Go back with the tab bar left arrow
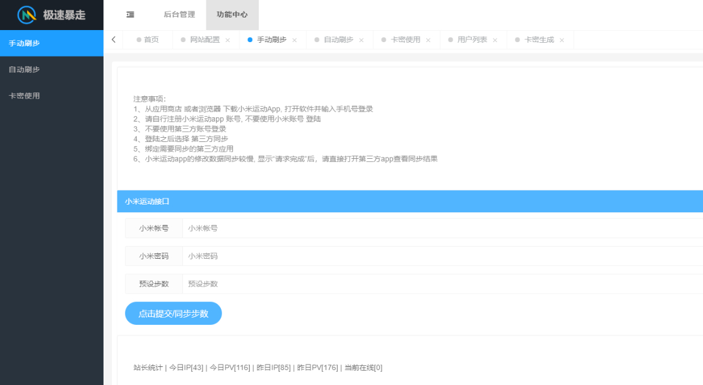This screenshot has width=703, height=385. coord(113,40)
